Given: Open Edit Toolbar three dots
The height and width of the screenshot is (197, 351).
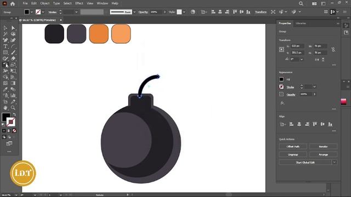Looking at the screenshot, I should (x=9, y=152).
